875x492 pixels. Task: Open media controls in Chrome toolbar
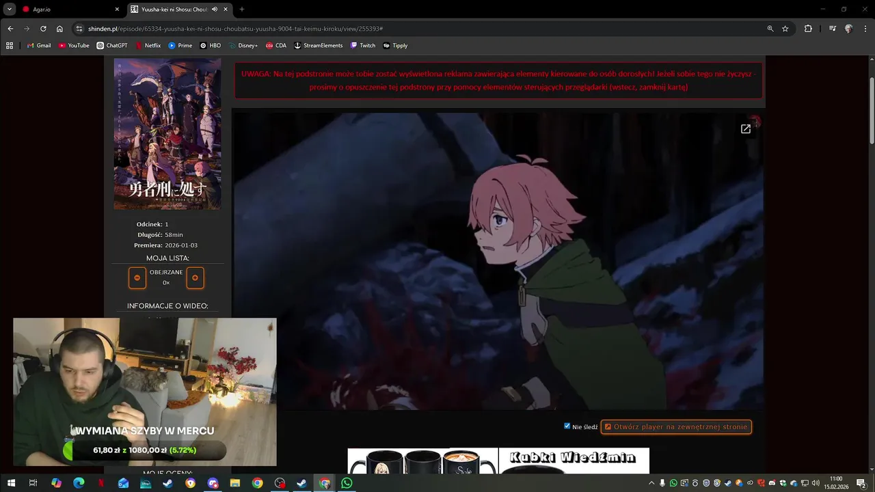(832, 29)
